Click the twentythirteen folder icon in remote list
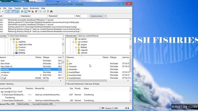 pos(67,78)
